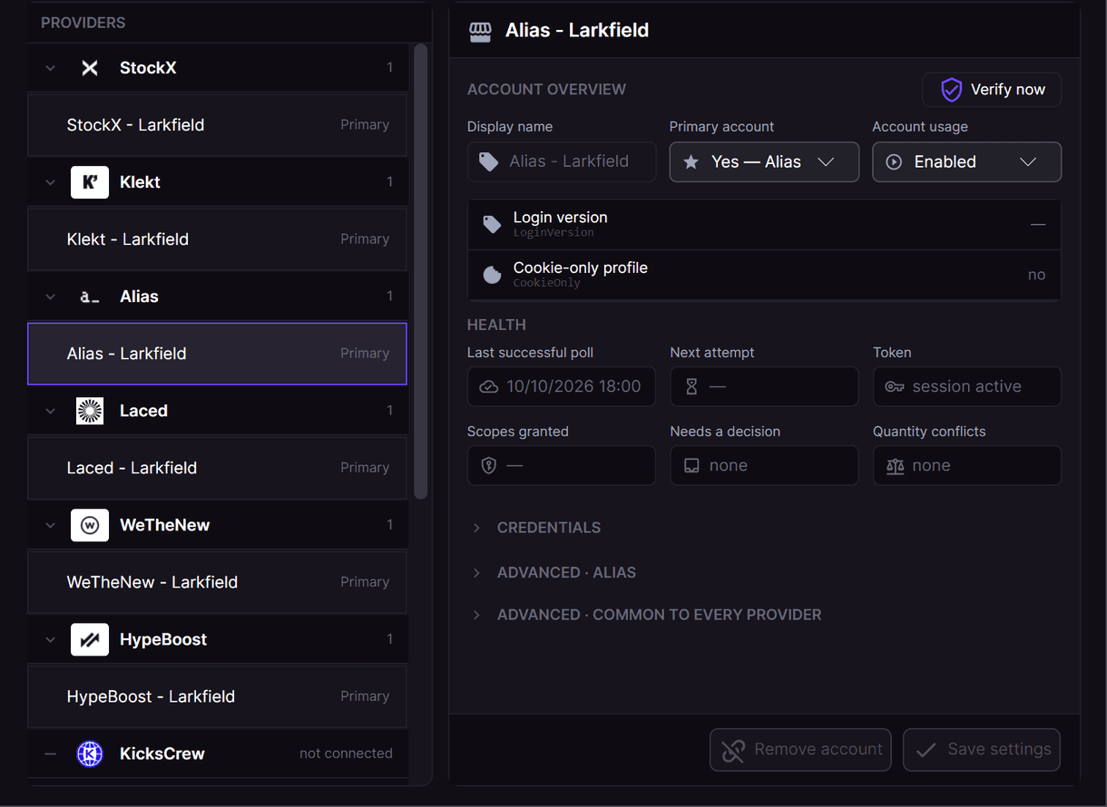Collapse the WeTheNew provider group
The width and height of the screenshot is (1107, 807).
(51, 525)
